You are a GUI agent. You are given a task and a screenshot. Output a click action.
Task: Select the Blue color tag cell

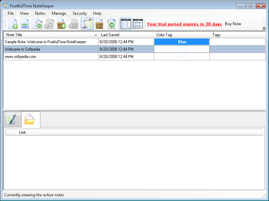tap(182, 42)
